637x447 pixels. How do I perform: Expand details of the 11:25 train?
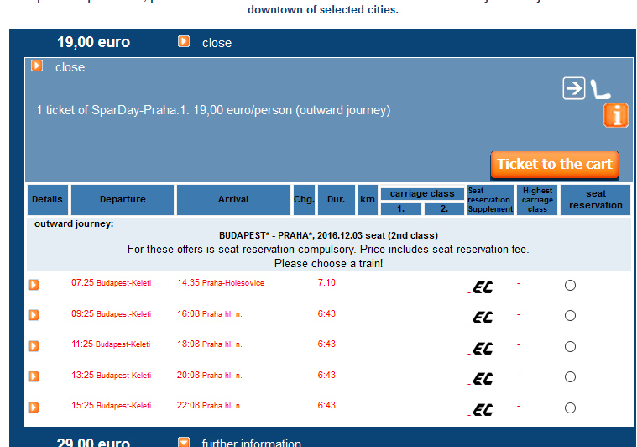click(x=34, y=345)
